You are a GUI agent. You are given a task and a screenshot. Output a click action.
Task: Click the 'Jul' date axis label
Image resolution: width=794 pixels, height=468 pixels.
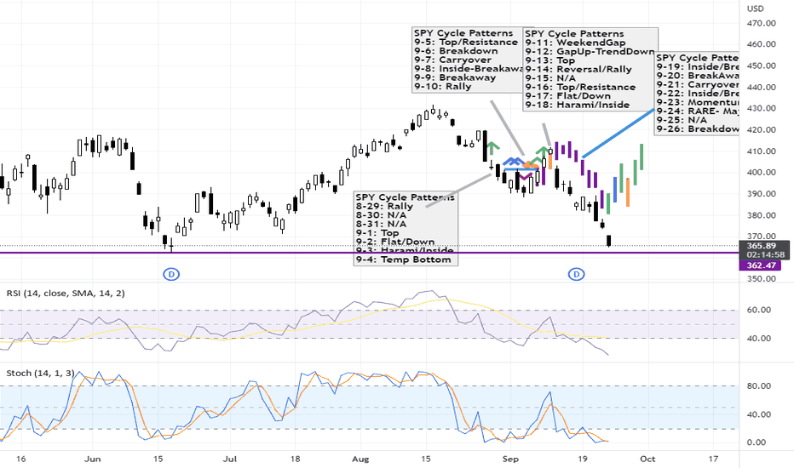230,459
